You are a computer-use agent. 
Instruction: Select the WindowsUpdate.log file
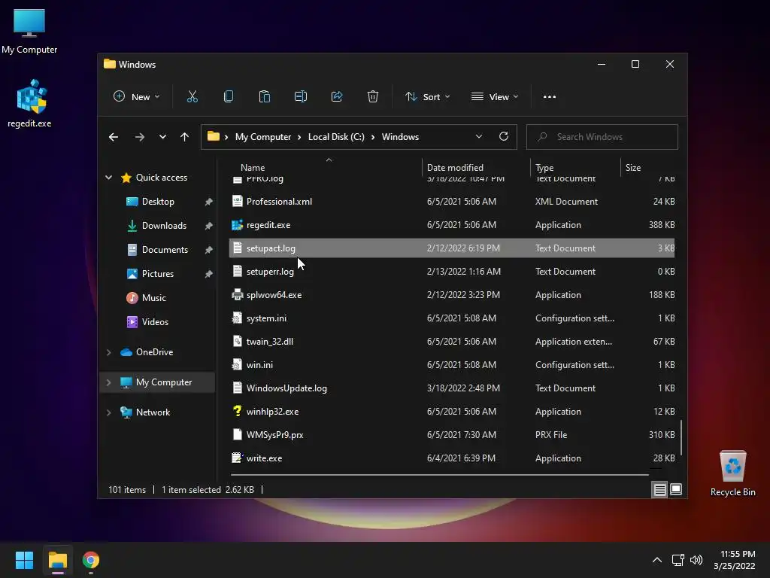452,388
